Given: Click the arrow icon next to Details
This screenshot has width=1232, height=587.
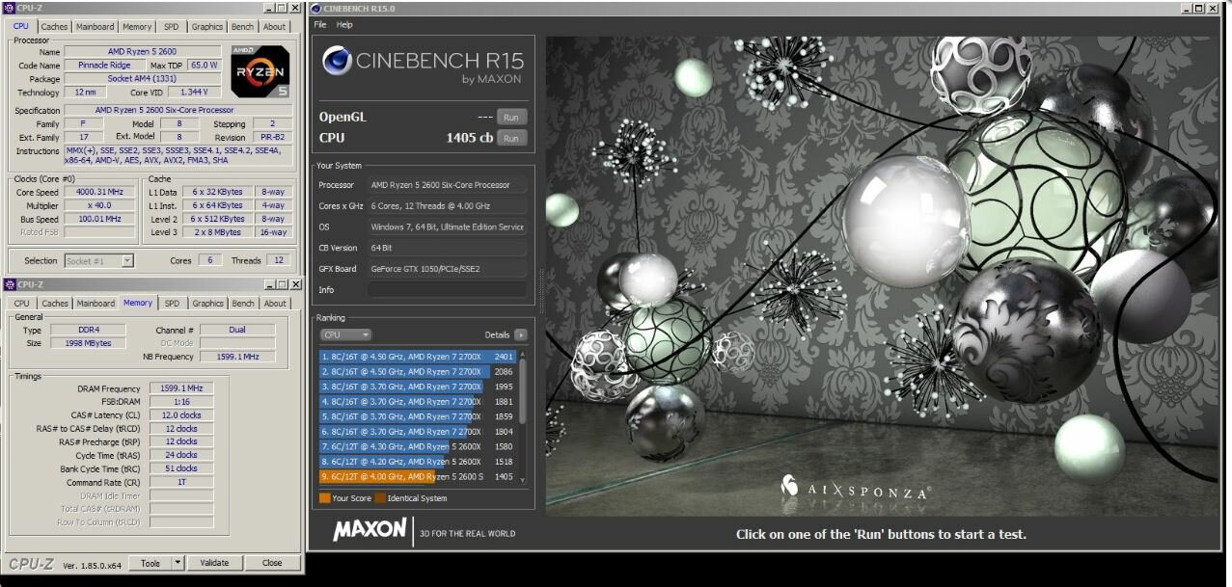Looking at the screenshot, I should [520, 334].
